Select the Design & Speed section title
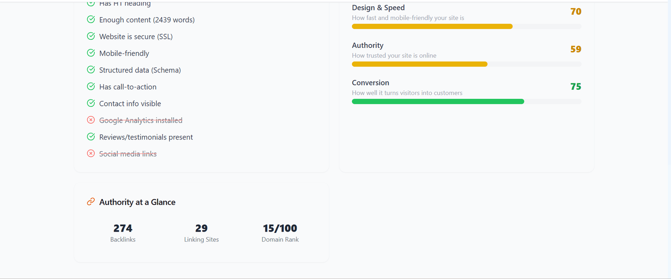 (x=378, y=7)
